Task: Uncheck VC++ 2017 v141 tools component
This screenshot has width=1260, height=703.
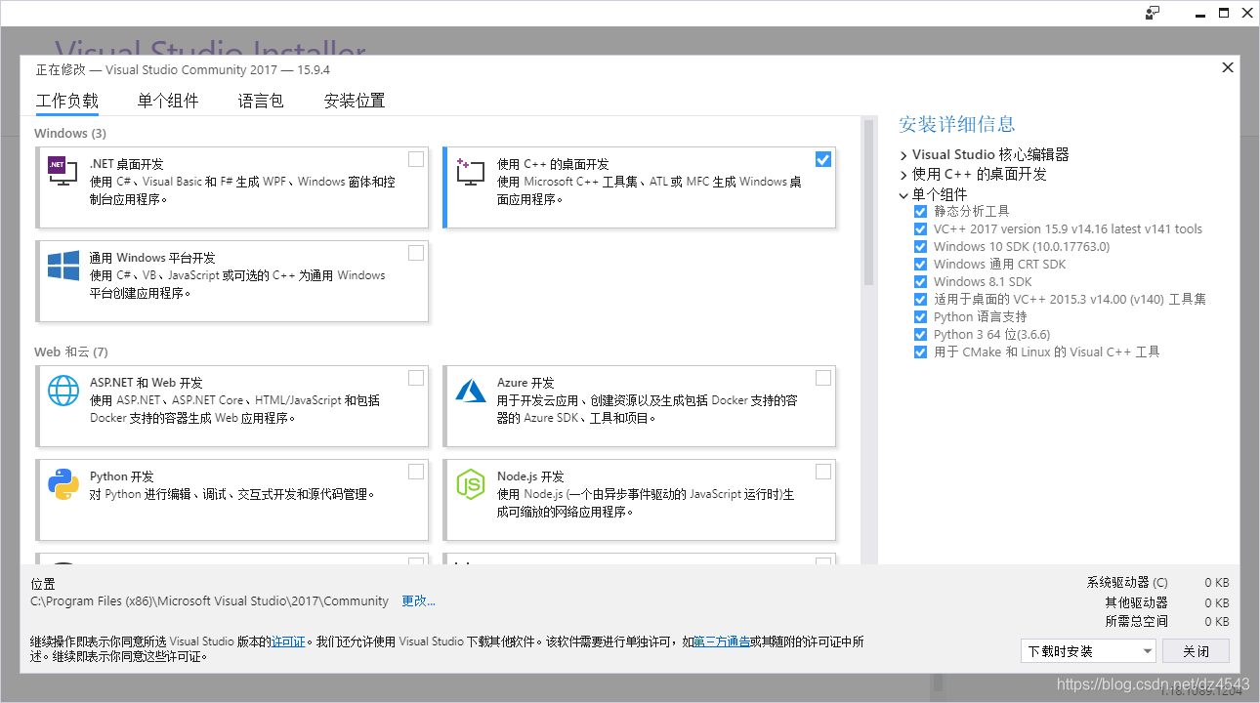Action: pos(920,228)
